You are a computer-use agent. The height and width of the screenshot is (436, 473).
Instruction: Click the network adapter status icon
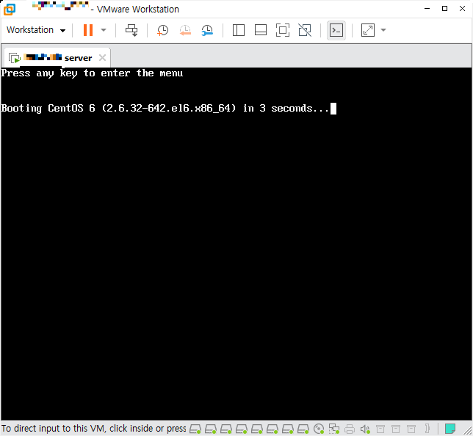[x=334, y=429]
